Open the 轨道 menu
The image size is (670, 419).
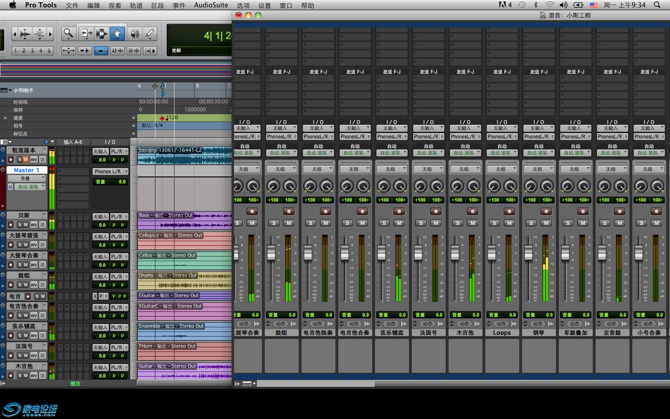(x=136, y=5)
